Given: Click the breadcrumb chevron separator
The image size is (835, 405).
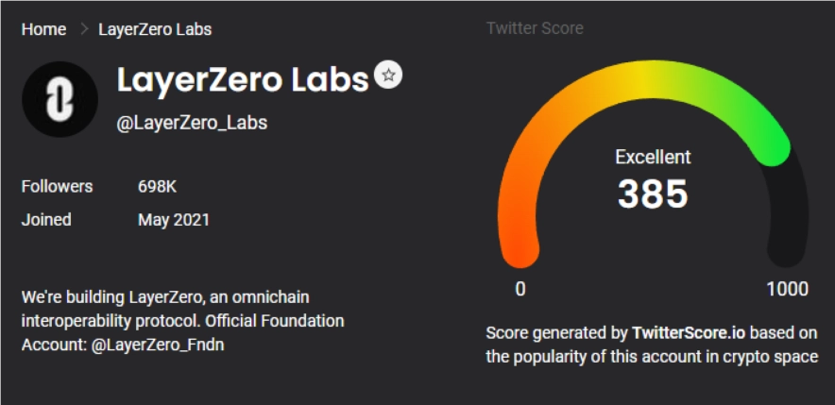Looking at the screenshot, I should click(x=83, y=29).
